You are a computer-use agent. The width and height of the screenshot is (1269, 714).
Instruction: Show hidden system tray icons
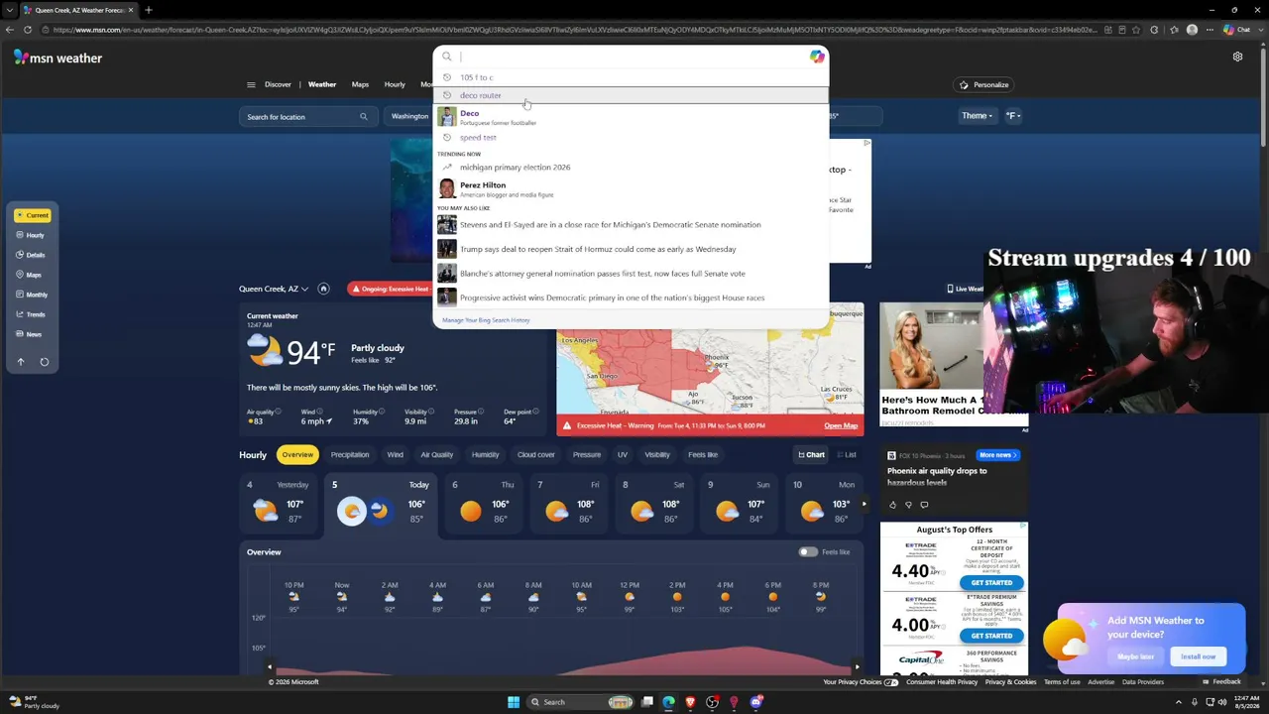pos(1178,702)
